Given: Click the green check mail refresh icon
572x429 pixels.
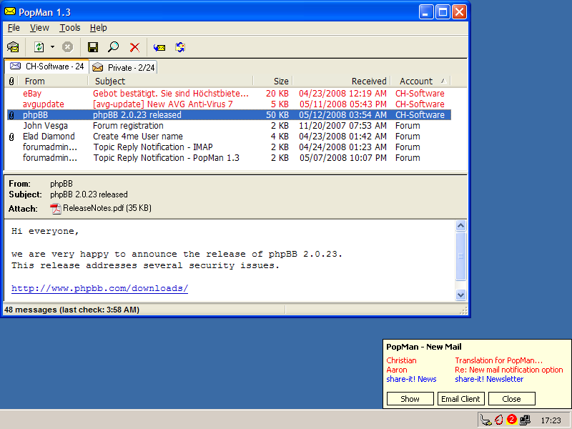Looking at the screenshot, I should coord(39,47).
